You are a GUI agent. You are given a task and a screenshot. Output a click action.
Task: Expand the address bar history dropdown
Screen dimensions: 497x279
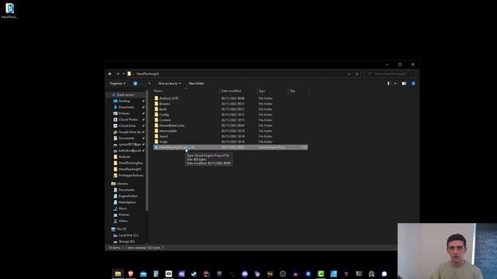[349, 74]
